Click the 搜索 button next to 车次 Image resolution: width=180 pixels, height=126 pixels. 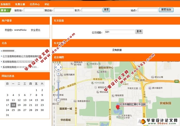click(106, 10)
